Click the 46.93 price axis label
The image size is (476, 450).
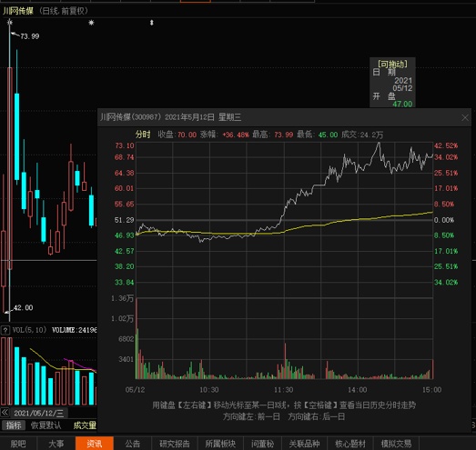[124, 235]
